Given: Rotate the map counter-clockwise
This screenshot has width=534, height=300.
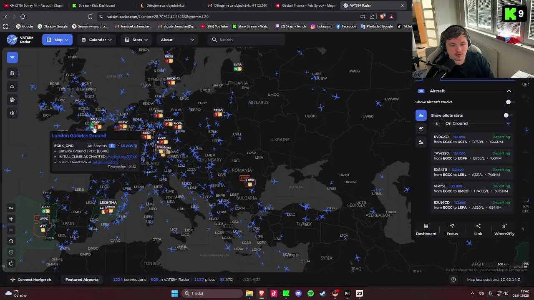Looking at the screenshot, I should [x=11, y=241].
